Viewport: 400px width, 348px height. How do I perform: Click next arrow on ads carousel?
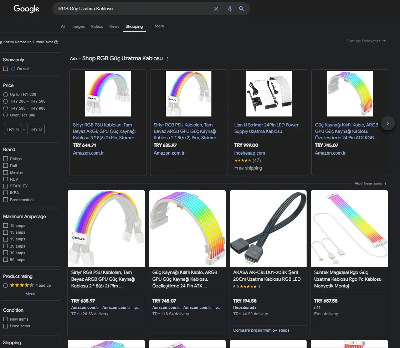388,123
